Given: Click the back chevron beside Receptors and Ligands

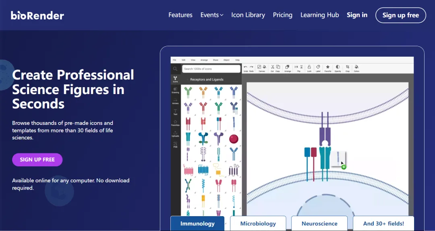Looking at the screenshot, I should click(x=187, y=80).
